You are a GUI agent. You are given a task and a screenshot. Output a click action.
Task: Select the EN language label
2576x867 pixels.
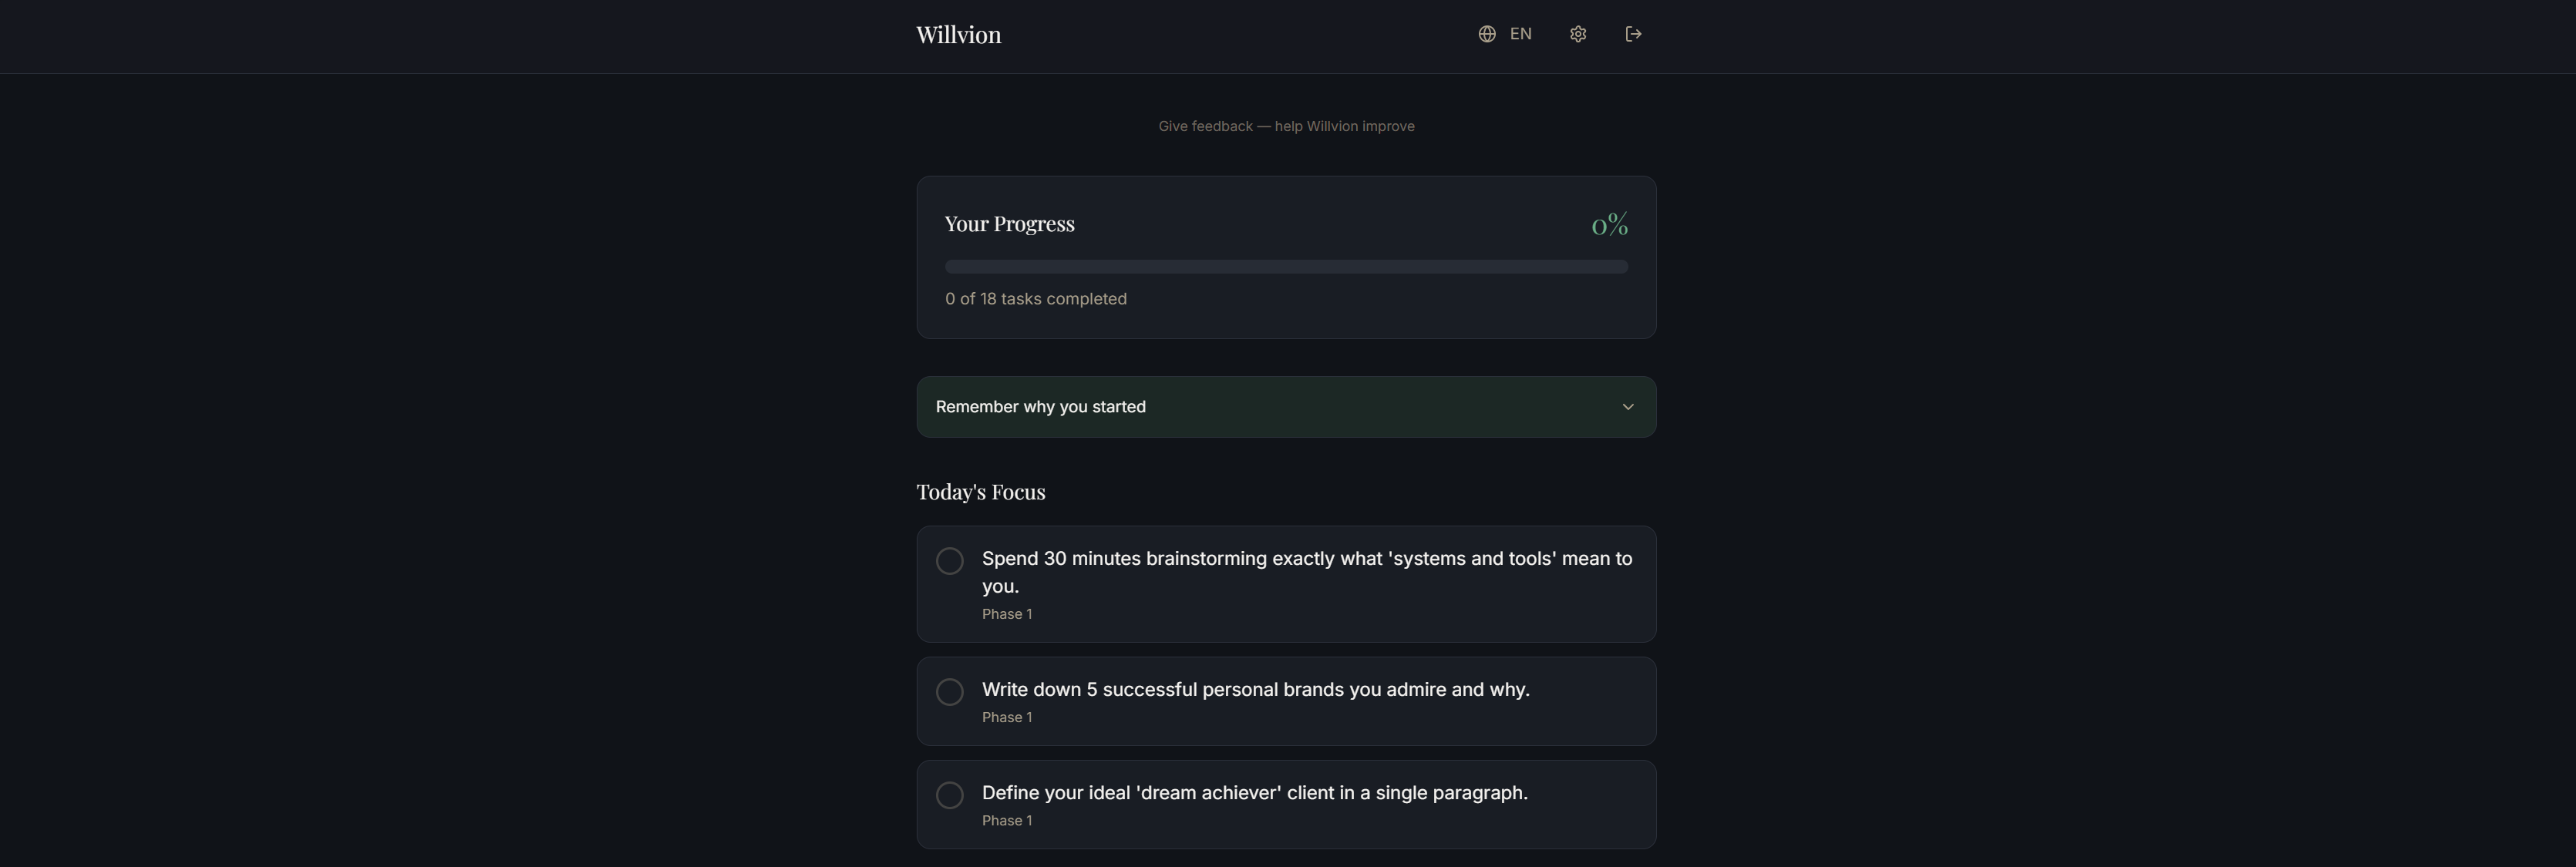click(1521, 33)
